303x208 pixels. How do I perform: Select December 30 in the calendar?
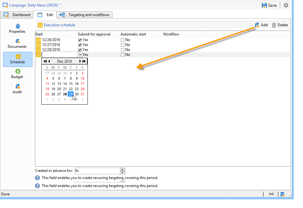pyautogui.click(x=77, y=94)
